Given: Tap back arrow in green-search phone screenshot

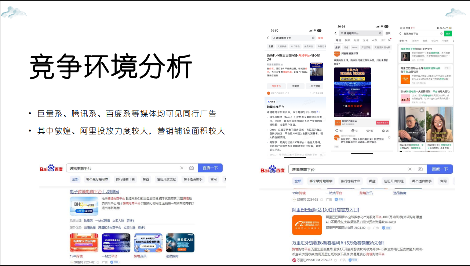Looking at the screenshot, I should point(400,33).
